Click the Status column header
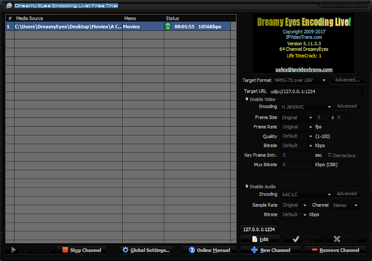 click(x=197, y=18)
